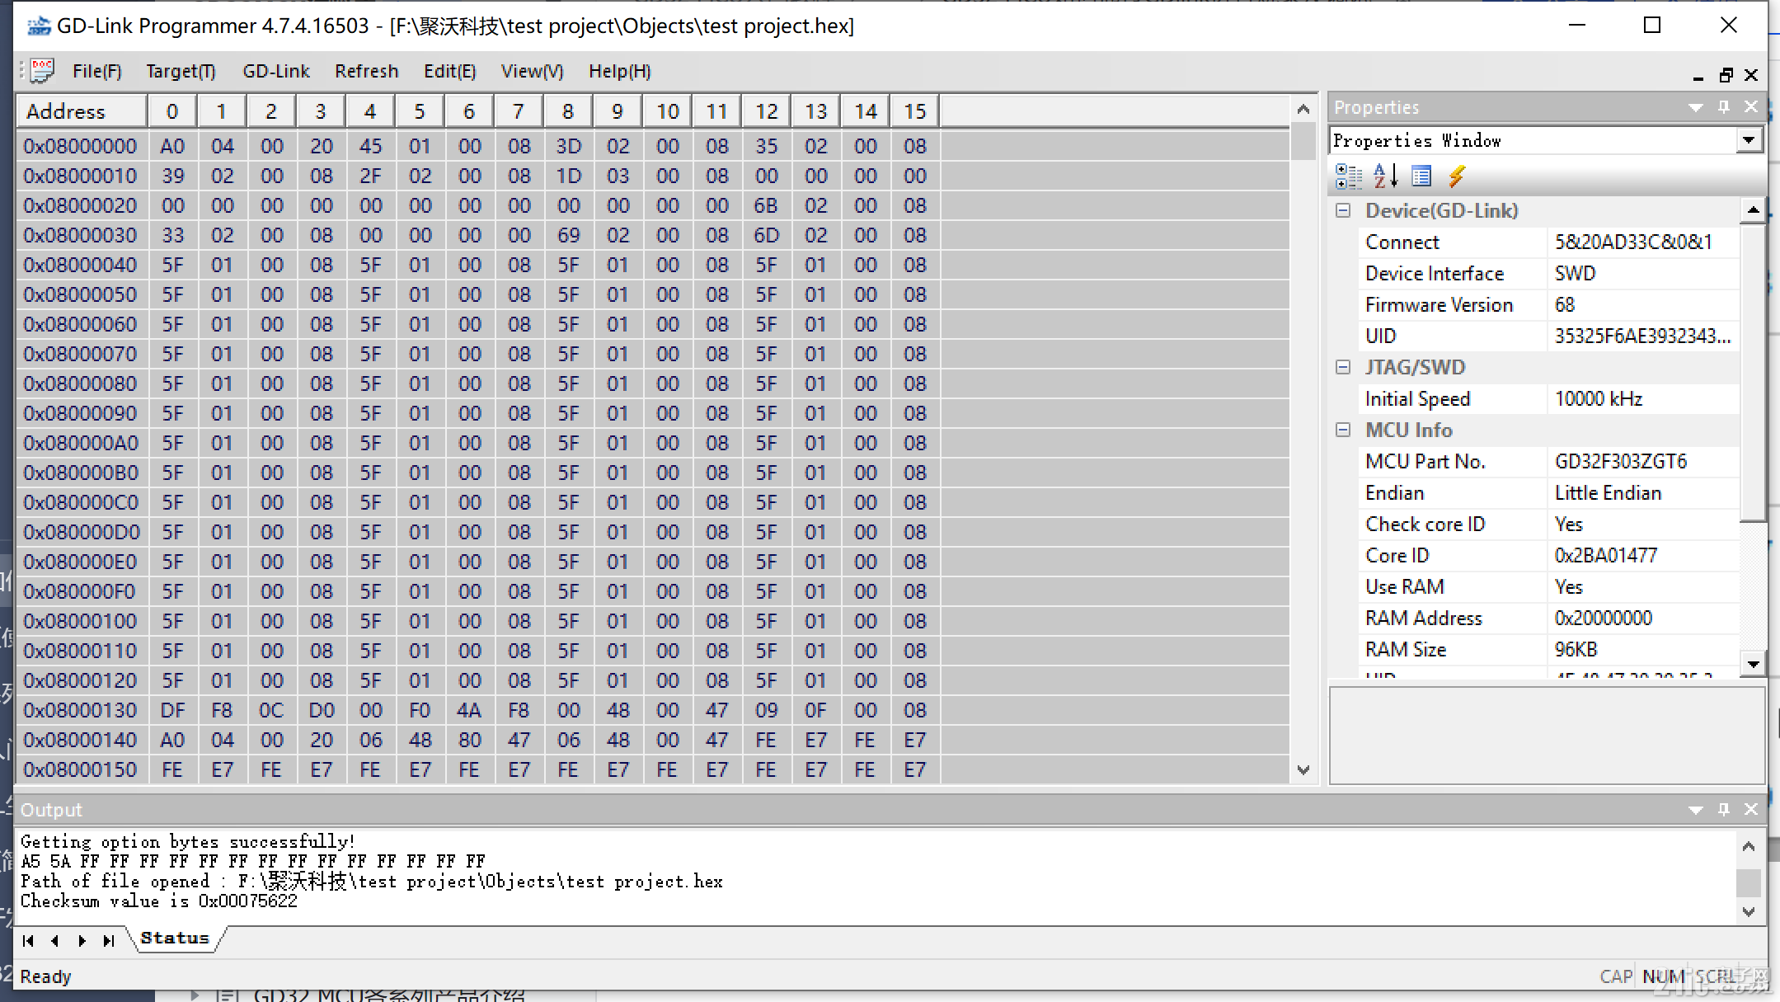
Task: Open the GD-Link menu
Action: (x=276, y=72)
